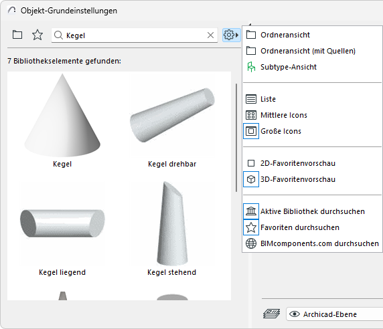Click the layers icon beside Archicad-Ebene
This screenshot has width=383, height=329.
coord(271,314)
